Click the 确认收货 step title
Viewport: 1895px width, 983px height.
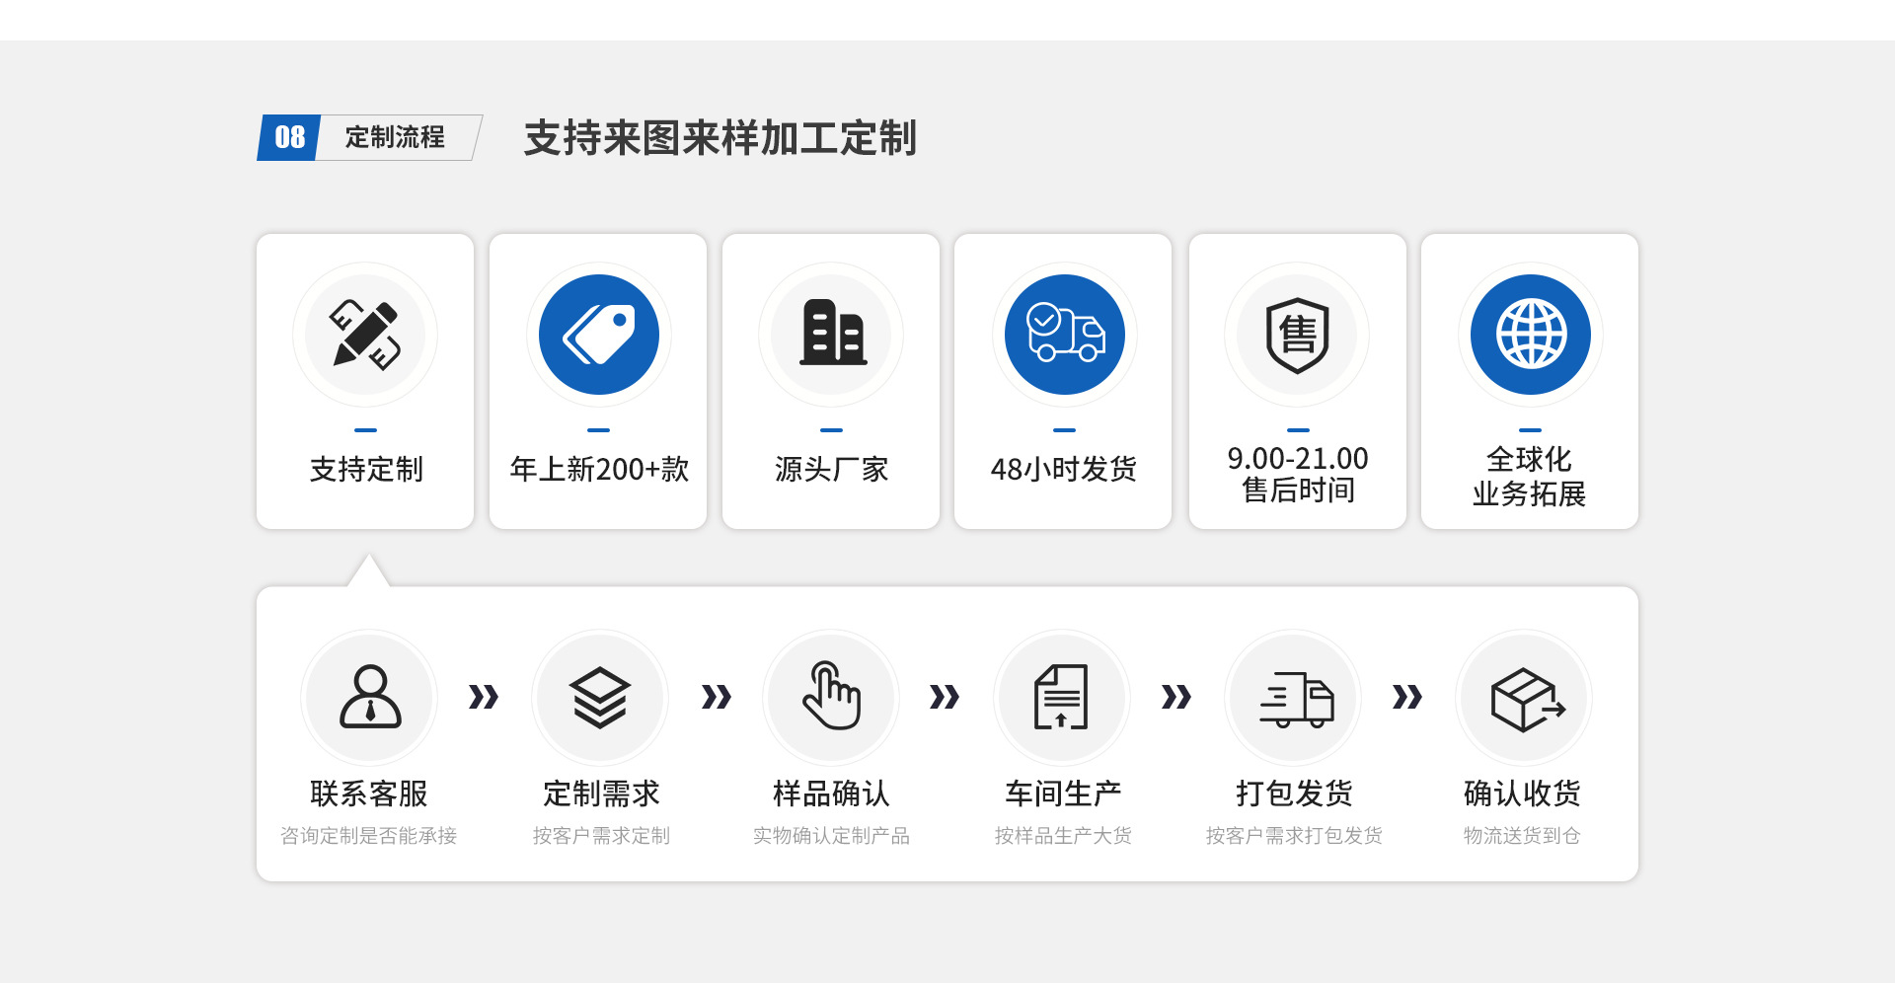point(1522,794)
